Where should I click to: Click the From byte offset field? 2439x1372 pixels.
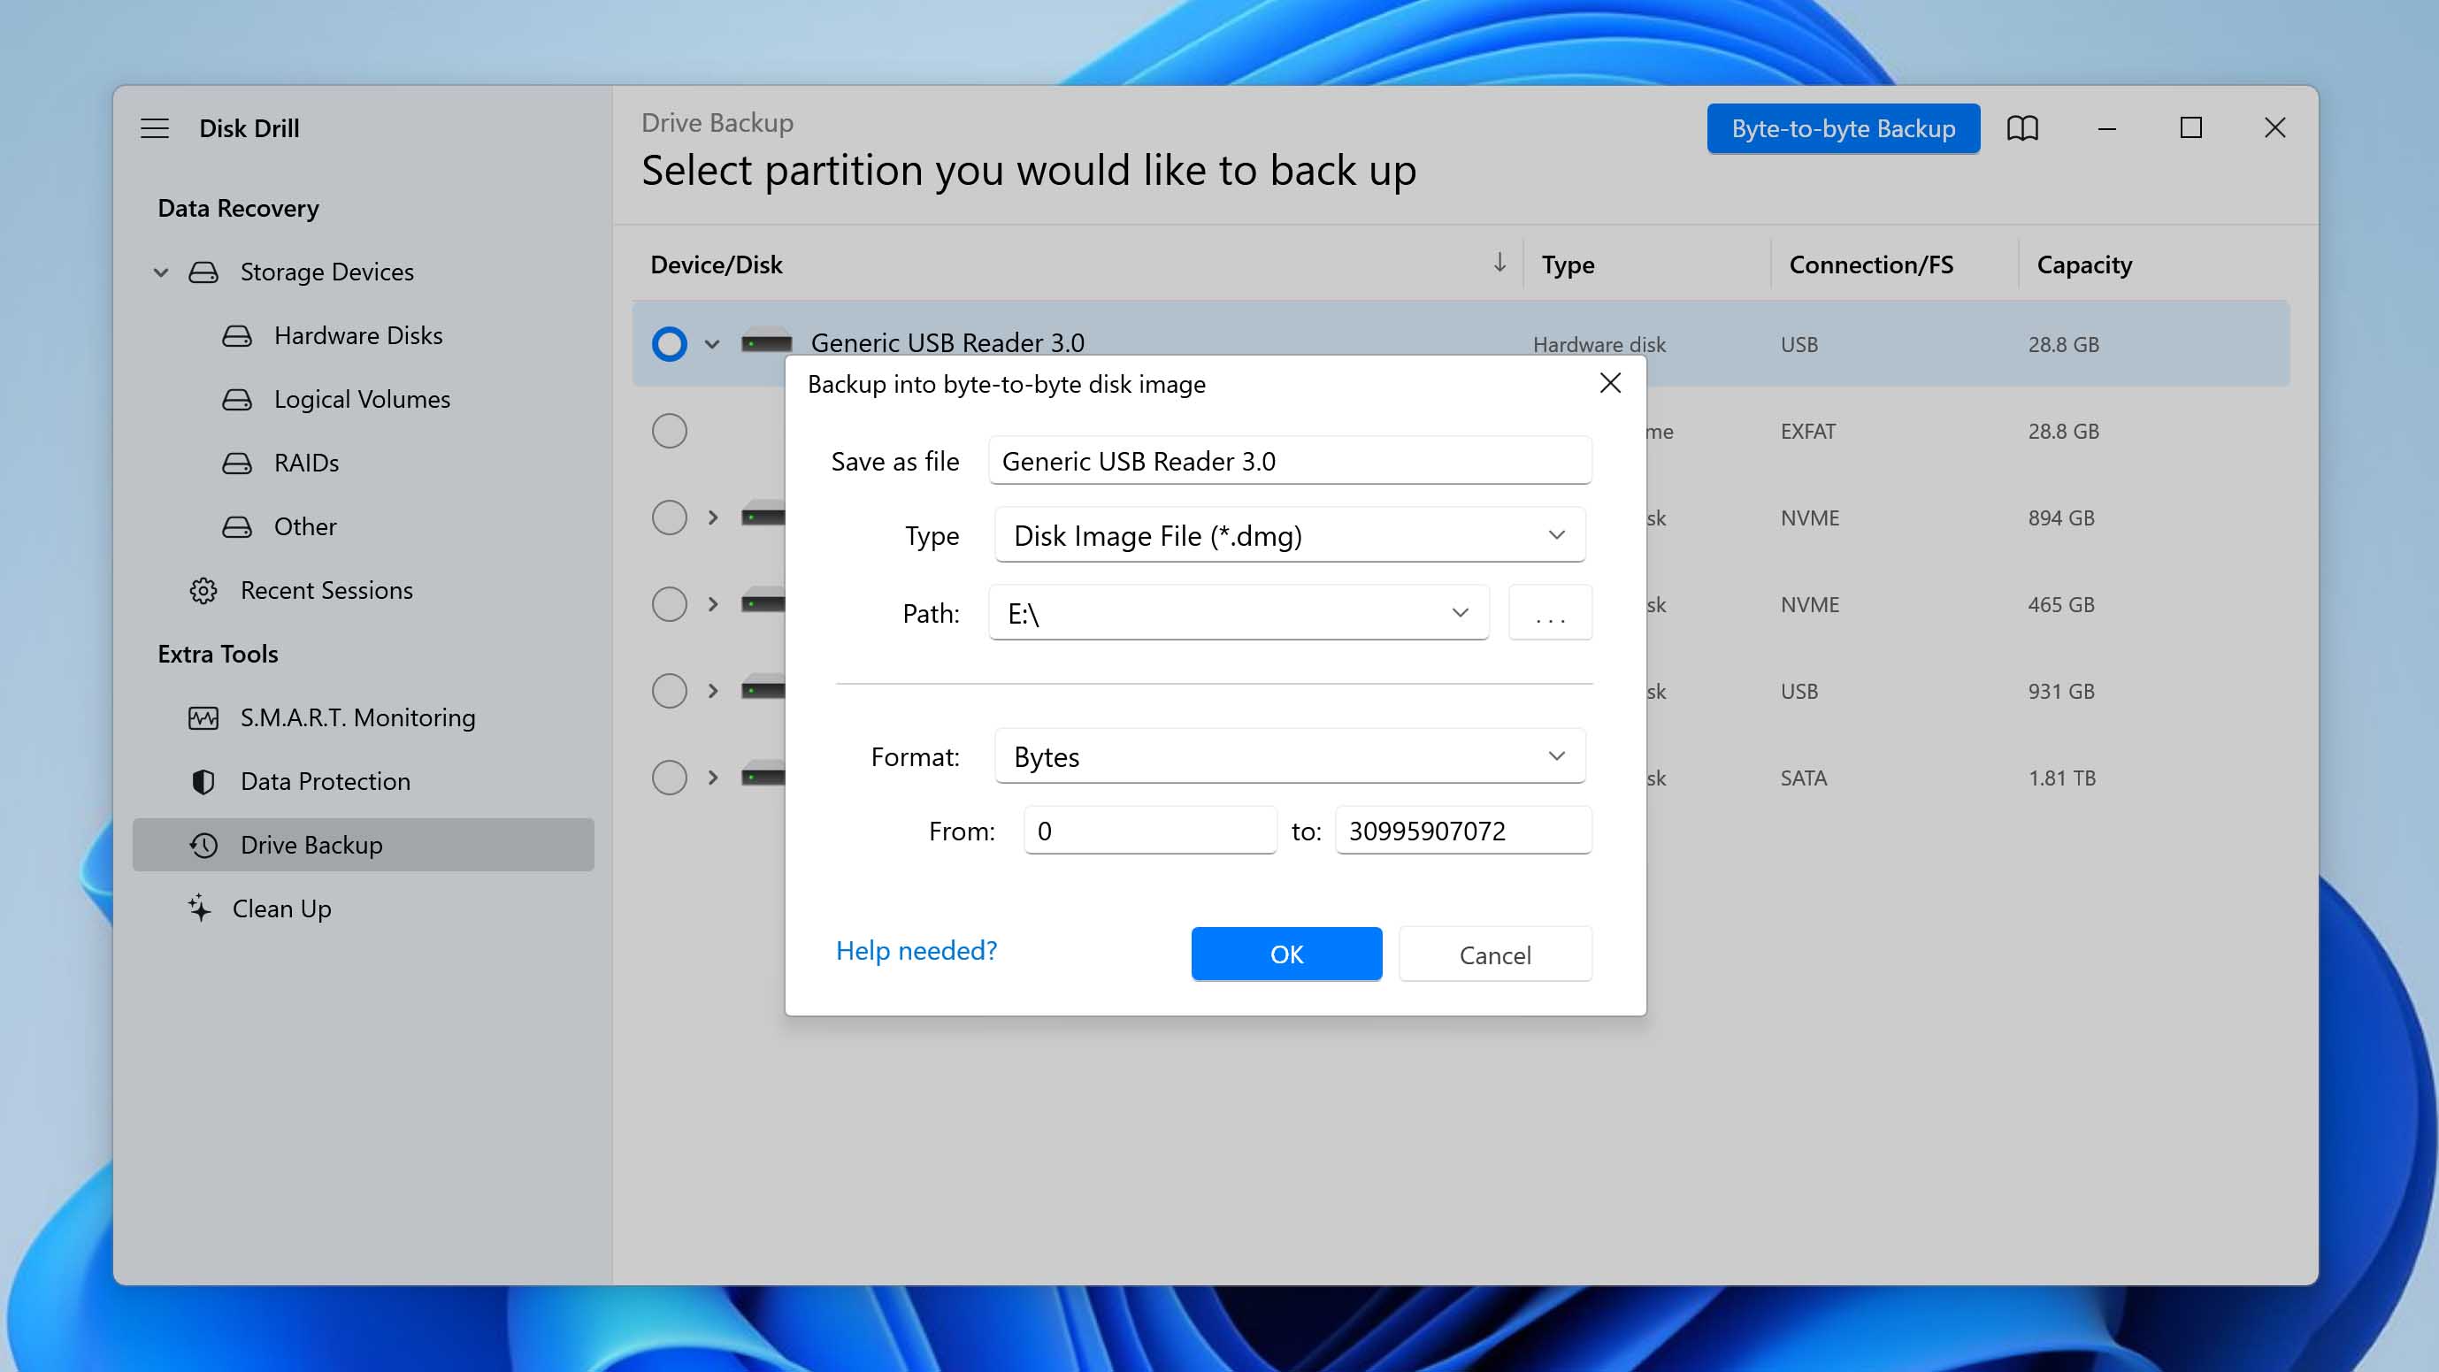[x=1149, y=832]
